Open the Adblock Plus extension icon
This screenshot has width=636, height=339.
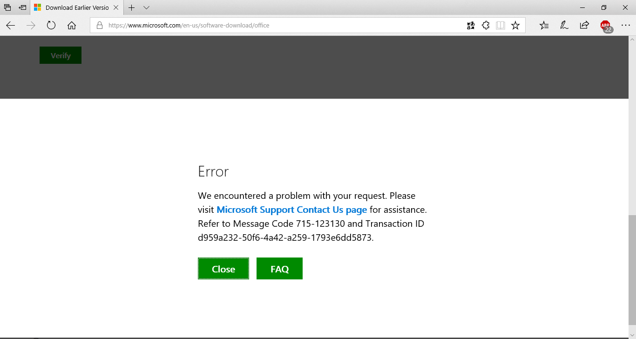click(606, 26)
